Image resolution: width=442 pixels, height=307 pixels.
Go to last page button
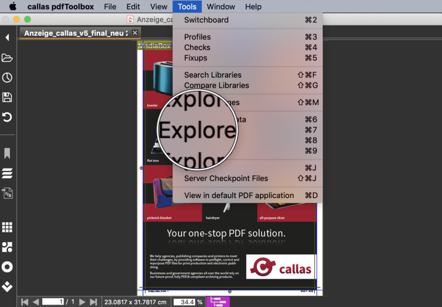[93, 302]
